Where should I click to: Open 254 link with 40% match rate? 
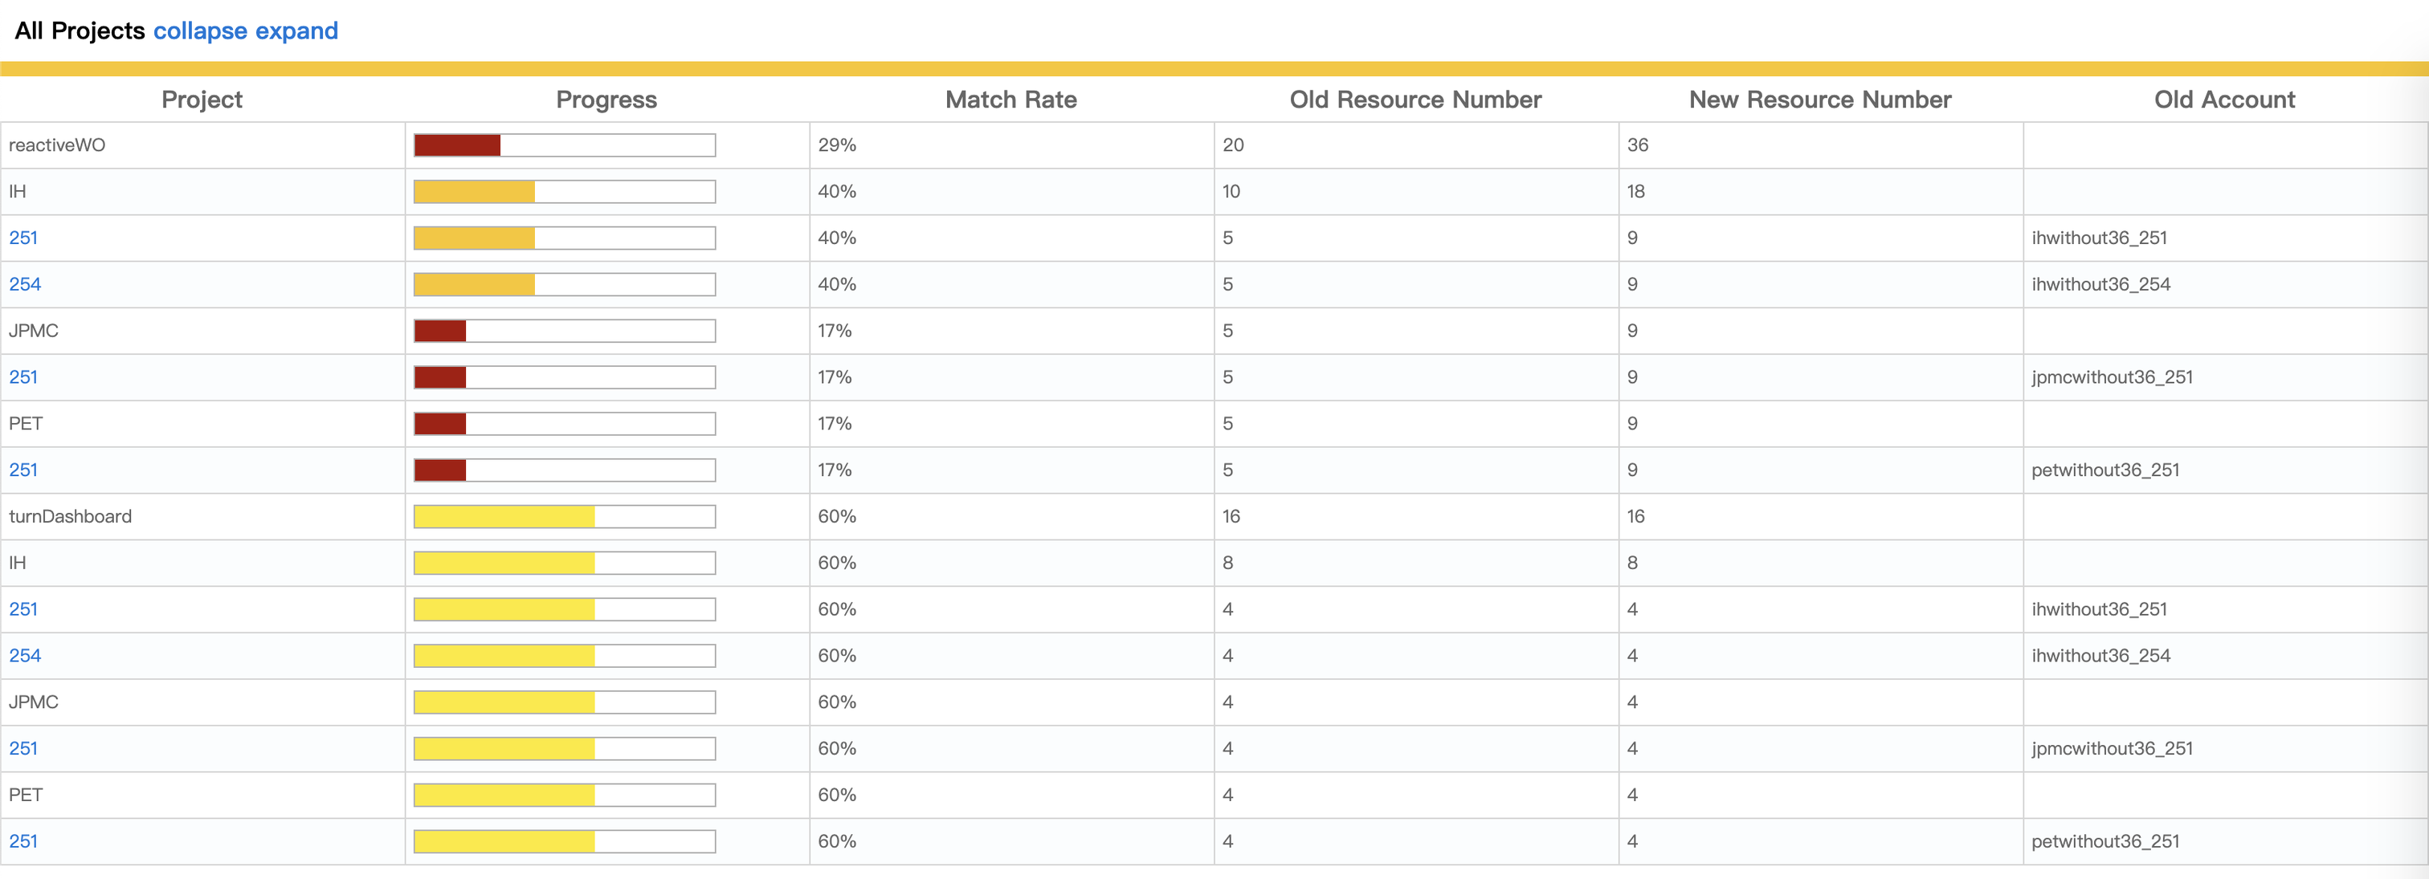coord(25,284)
